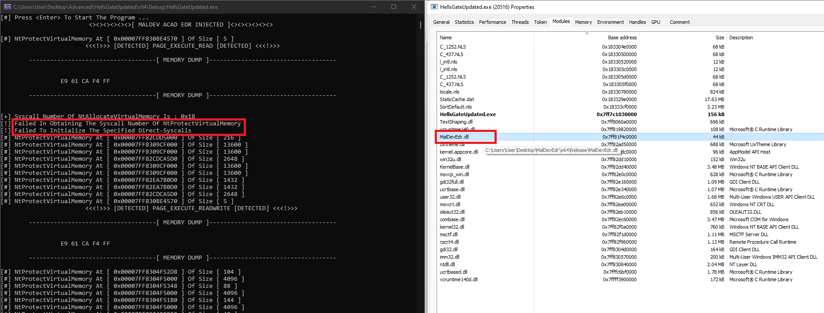Select the ntdll.dll module row
The height and width of the screenshot is (313, 824).
[x=630, y=264]
